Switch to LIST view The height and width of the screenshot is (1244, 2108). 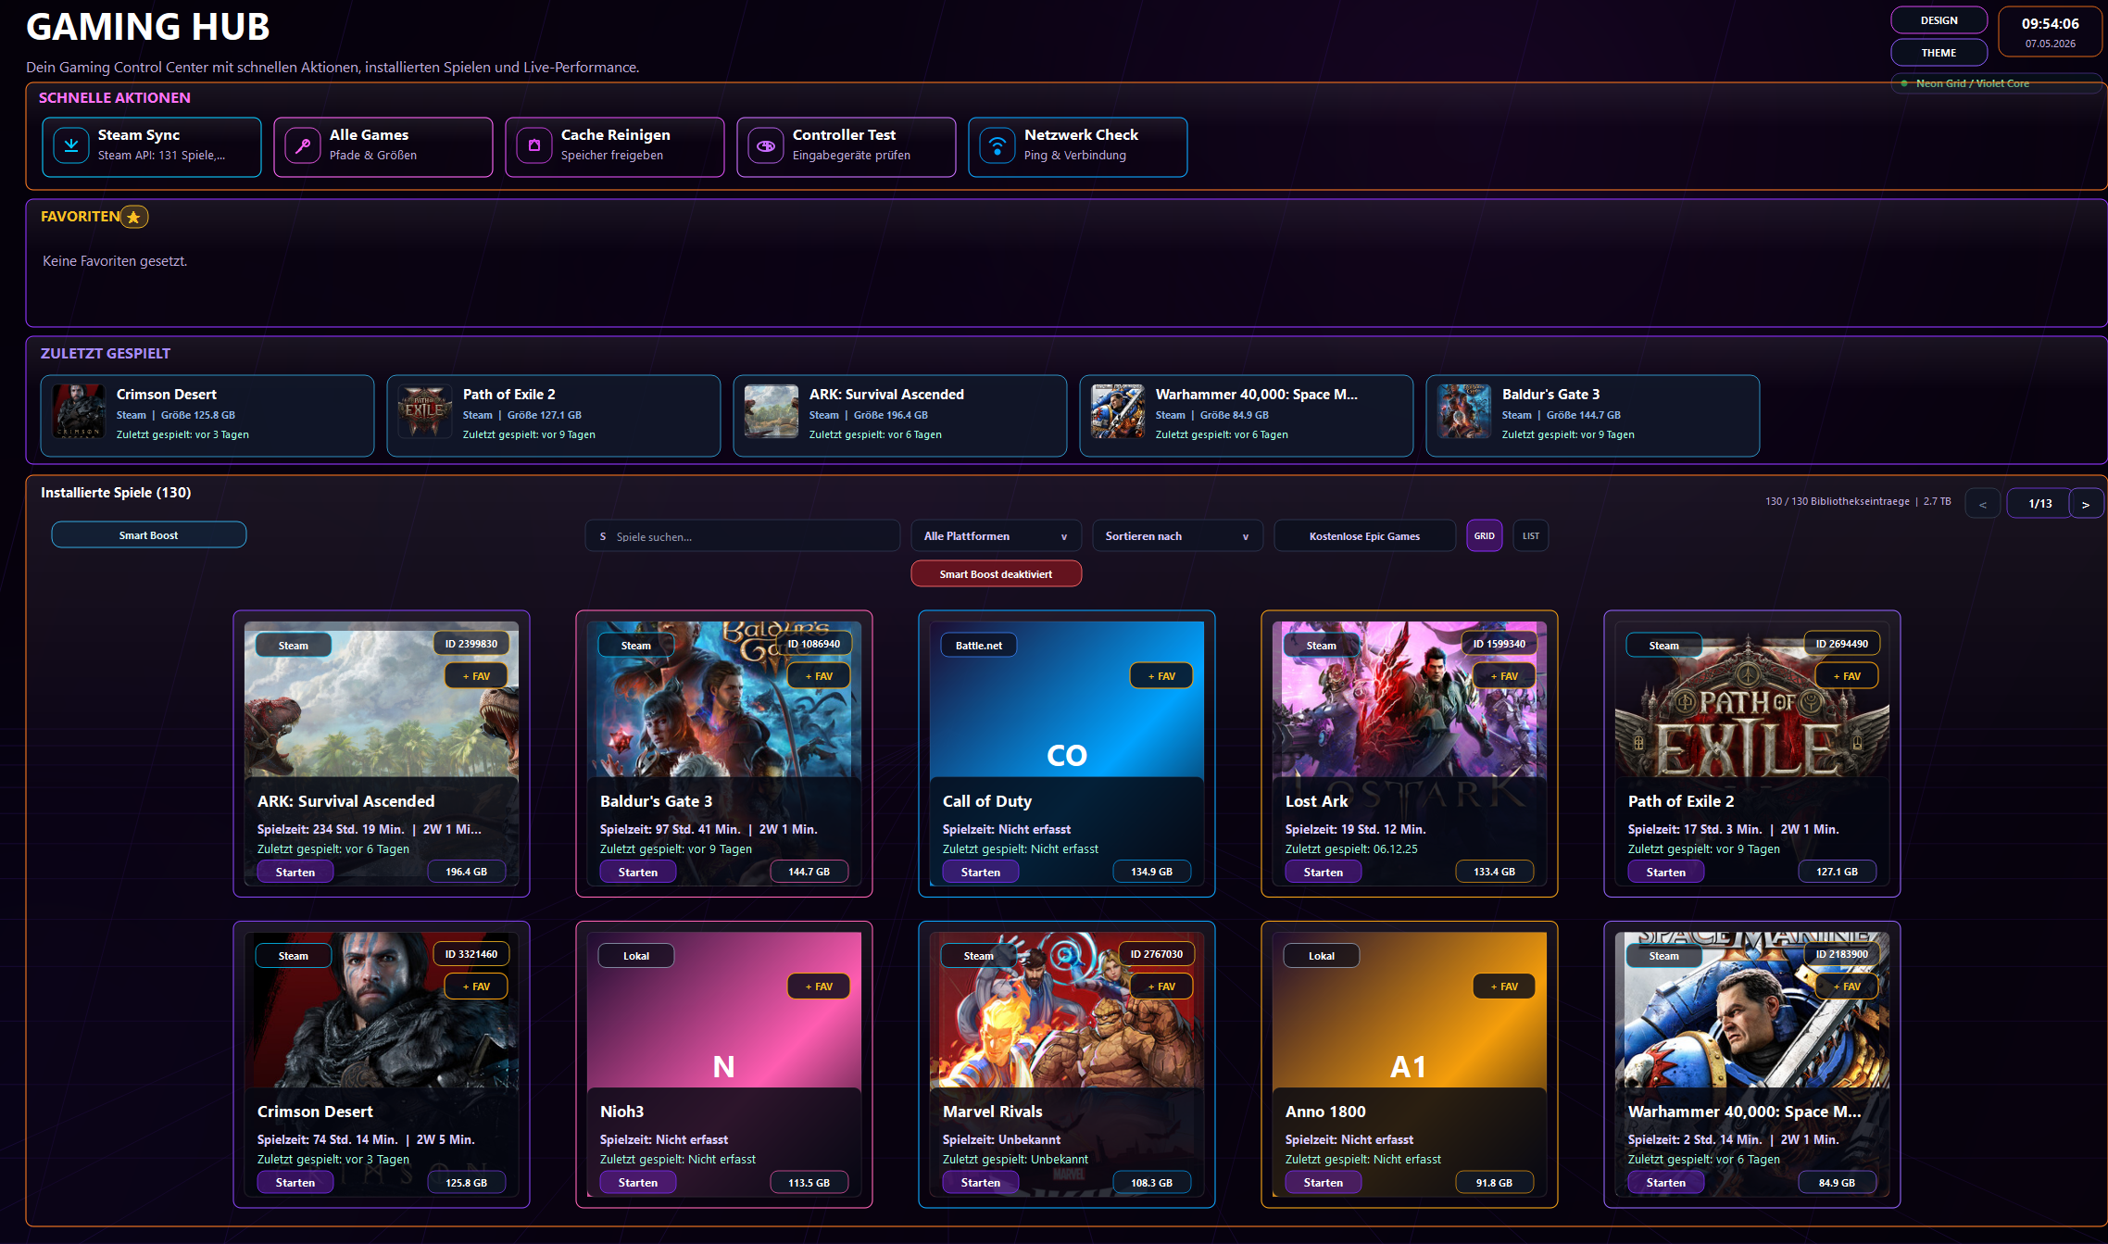1531,535
